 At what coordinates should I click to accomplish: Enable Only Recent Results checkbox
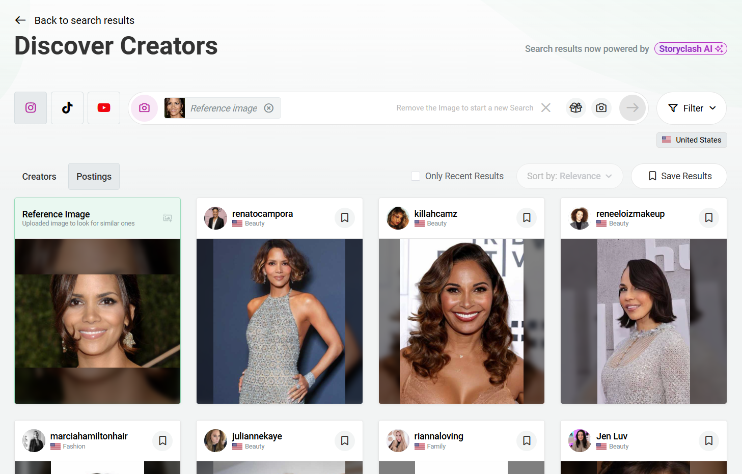[416, 176]
